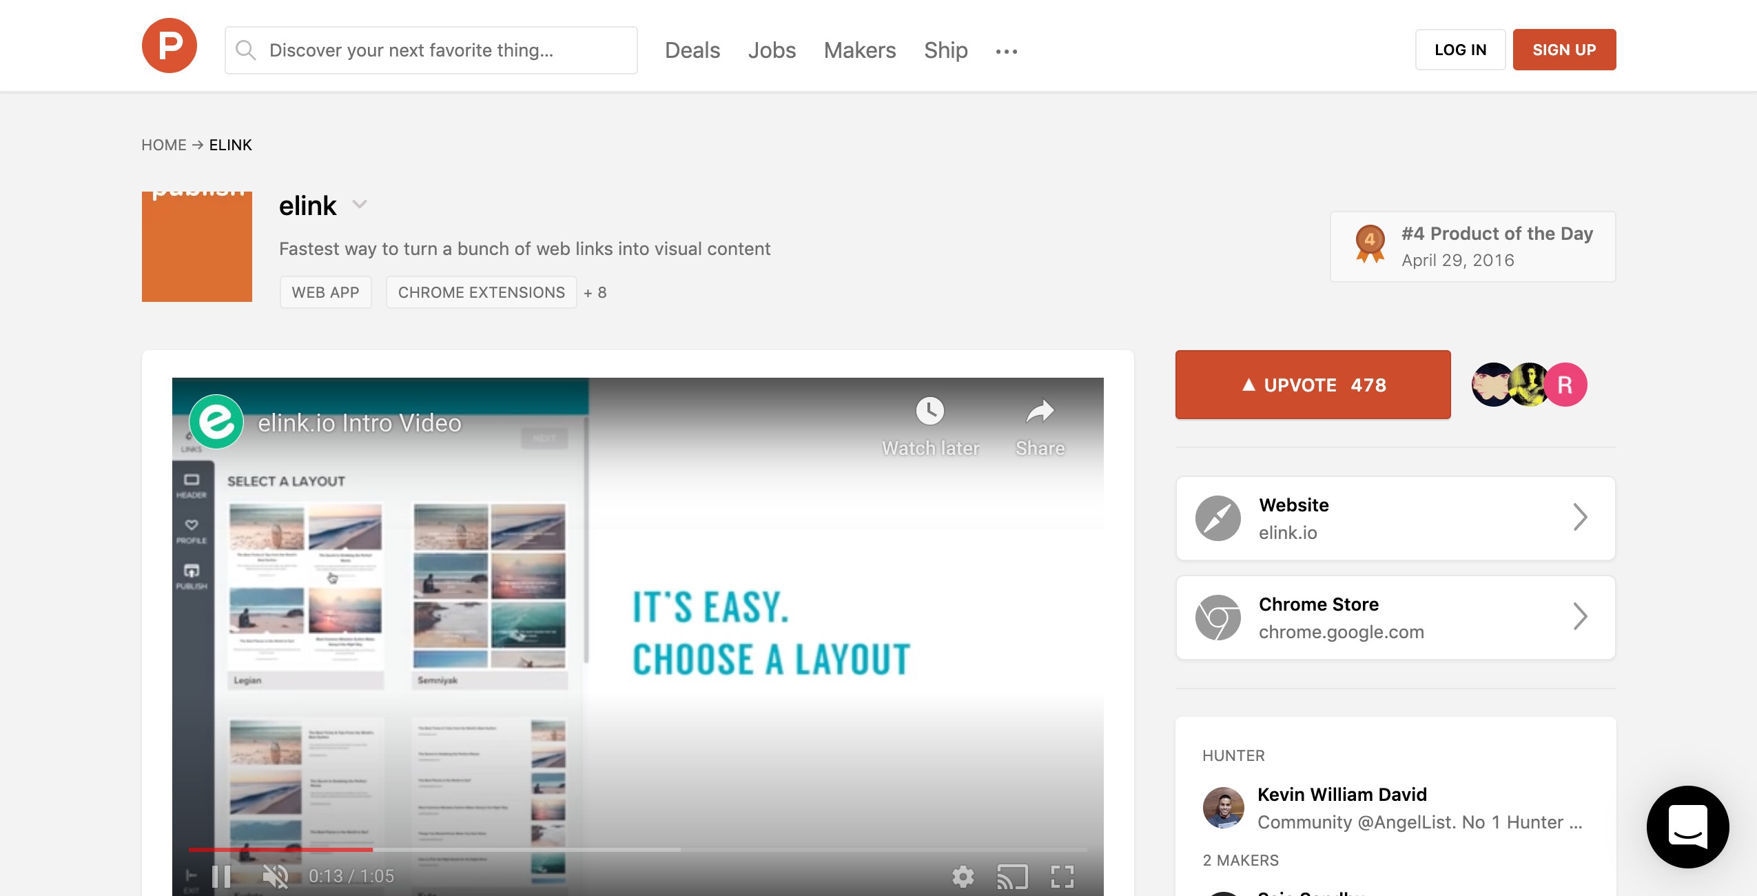Select the WEB APP topic tag
The image size is (1757, 896).
(x=326, y=292)
